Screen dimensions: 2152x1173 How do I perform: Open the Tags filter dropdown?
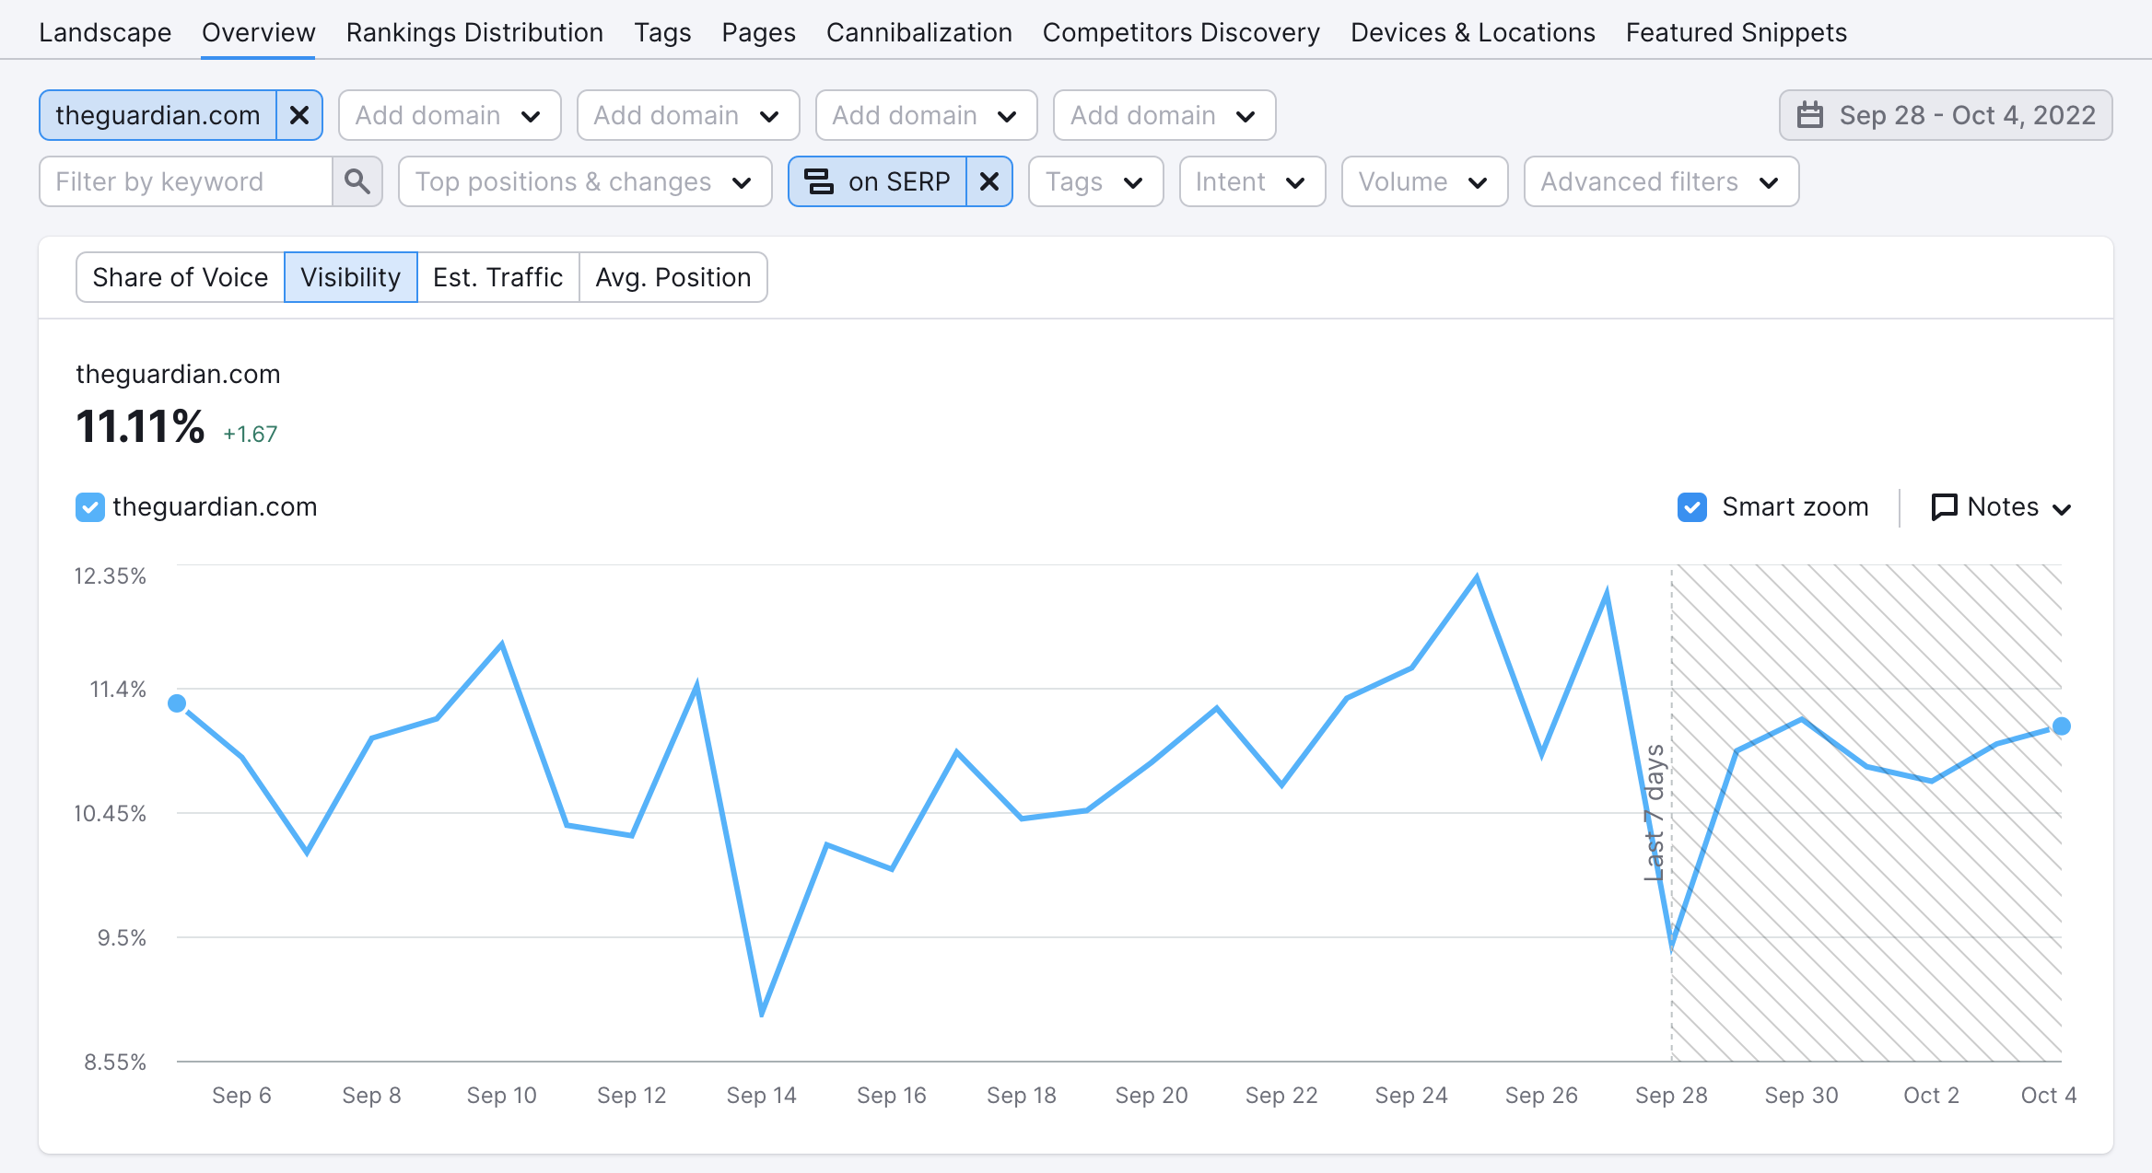point(1096,181)
